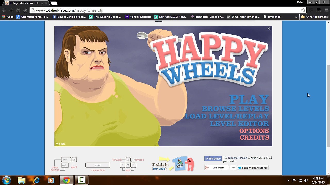
Task: Click the page vertical scrollbar thumb
Action: tap(328, 106)
